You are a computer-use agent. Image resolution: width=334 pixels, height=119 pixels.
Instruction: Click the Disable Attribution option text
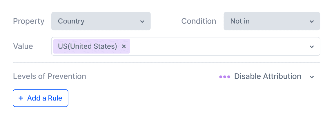pos(268,76)
